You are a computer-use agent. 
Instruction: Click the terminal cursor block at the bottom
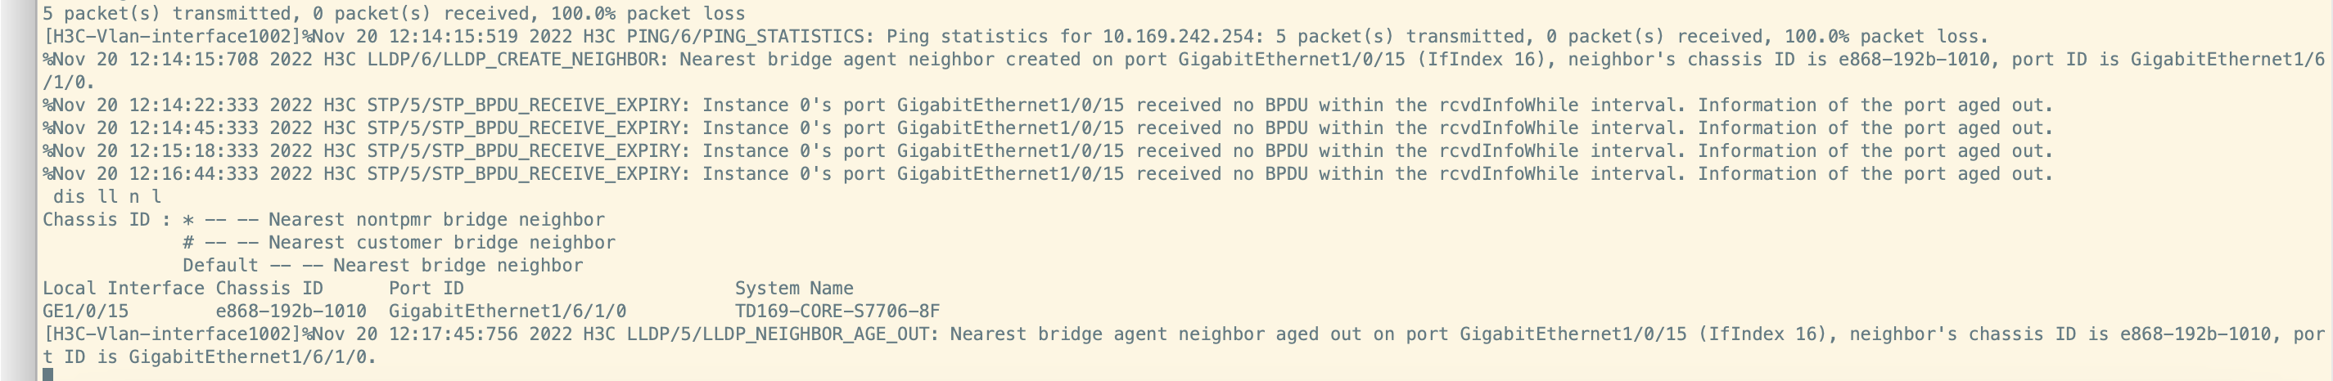point(48,374)
